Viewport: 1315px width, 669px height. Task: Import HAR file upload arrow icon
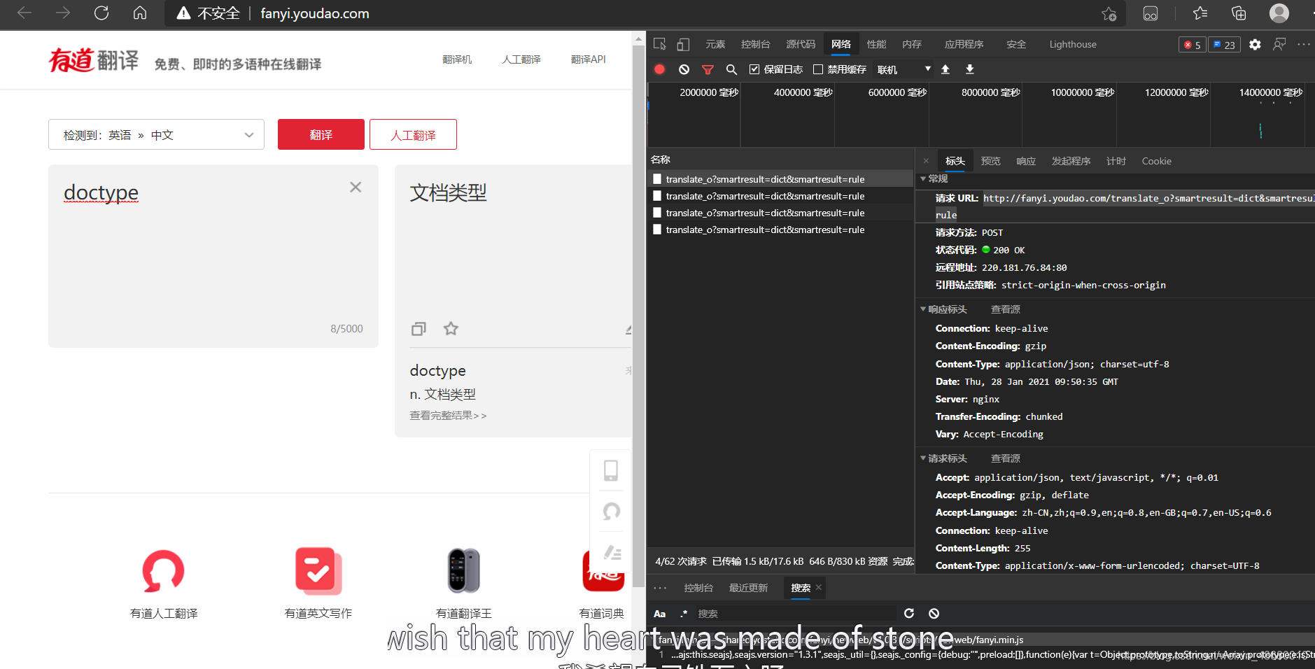pyautogui.click(x=945, y=69)
